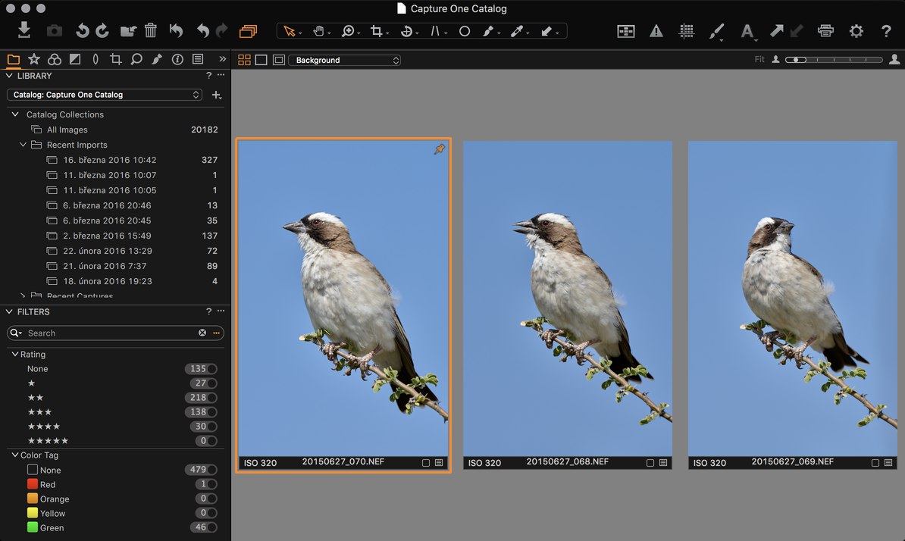Toggle the Green color tag filter
905x541 pixels.
pos(211,527)
